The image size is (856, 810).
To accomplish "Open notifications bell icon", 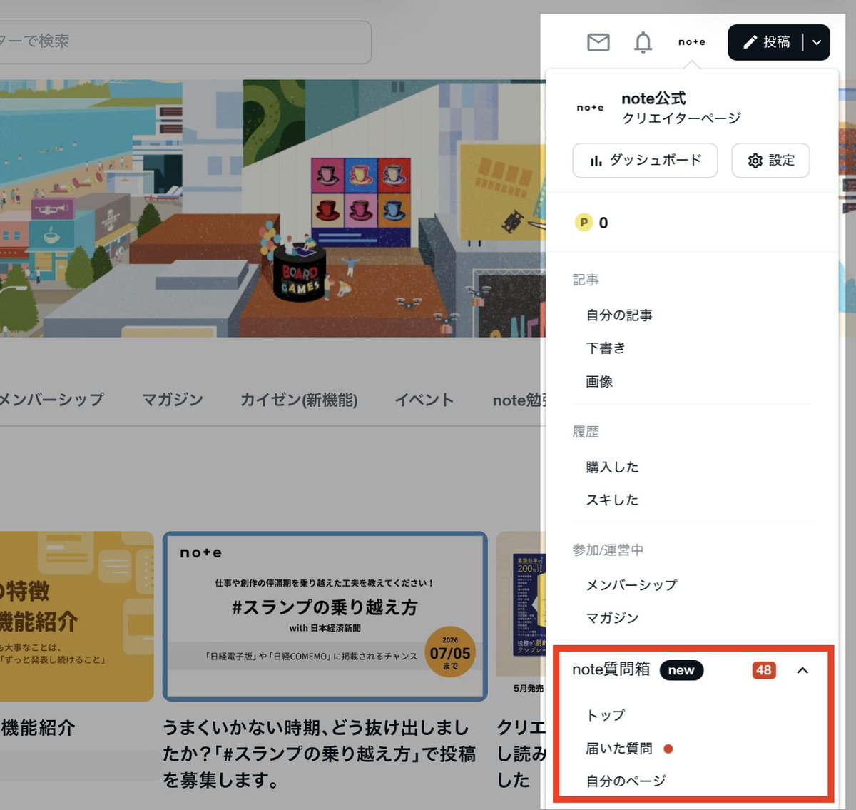I will pyautogui.click(x=643, y=42).
